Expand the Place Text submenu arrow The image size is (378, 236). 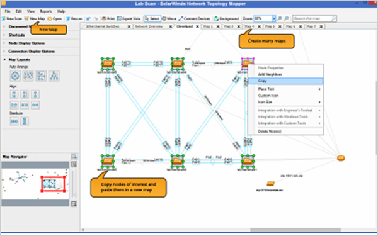319,89
